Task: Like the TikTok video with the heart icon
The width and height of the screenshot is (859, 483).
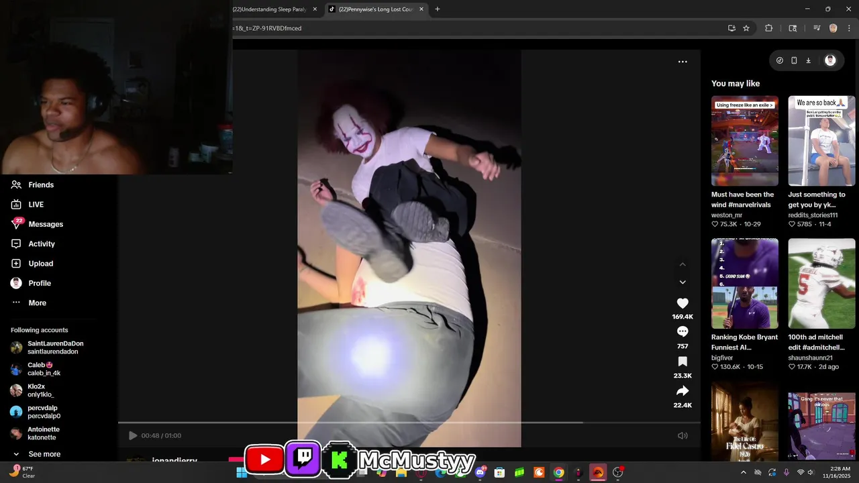Action: (x=683, y=303)
